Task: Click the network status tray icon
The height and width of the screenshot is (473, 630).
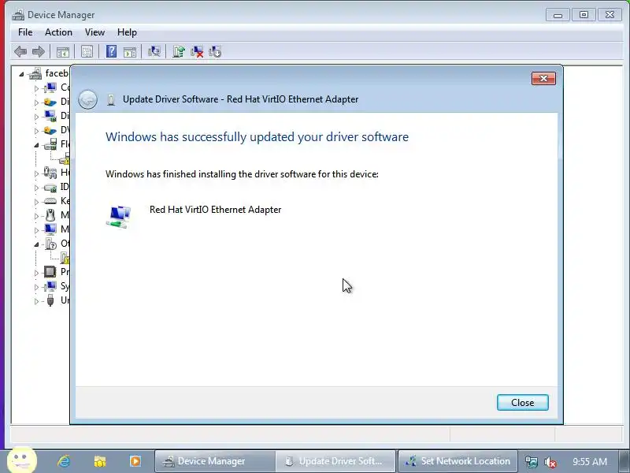Action: (x=531, y=462)
